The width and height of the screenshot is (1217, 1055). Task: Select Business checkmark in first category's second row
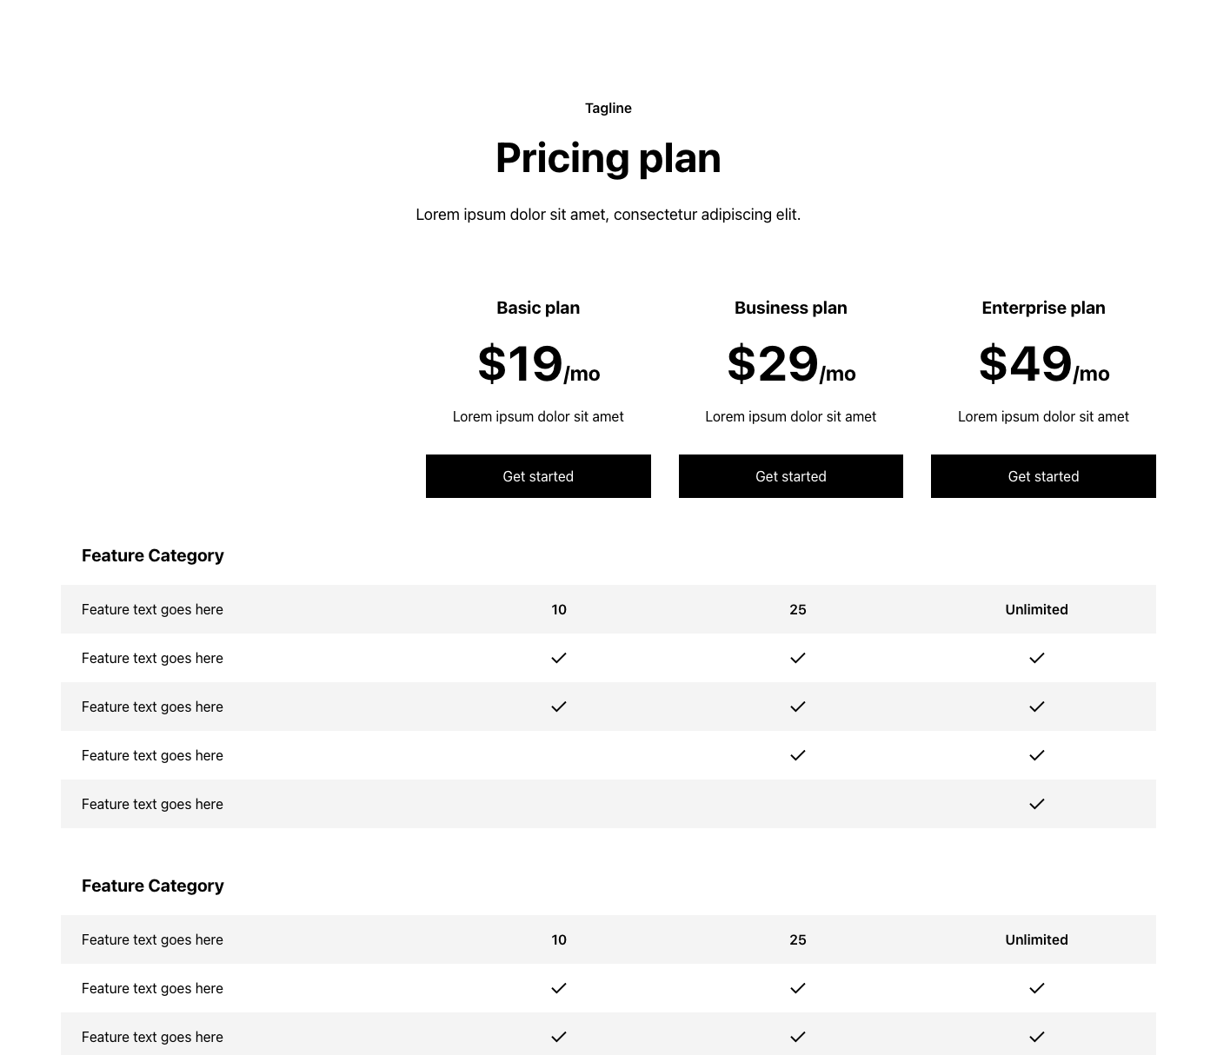(798, 658)
